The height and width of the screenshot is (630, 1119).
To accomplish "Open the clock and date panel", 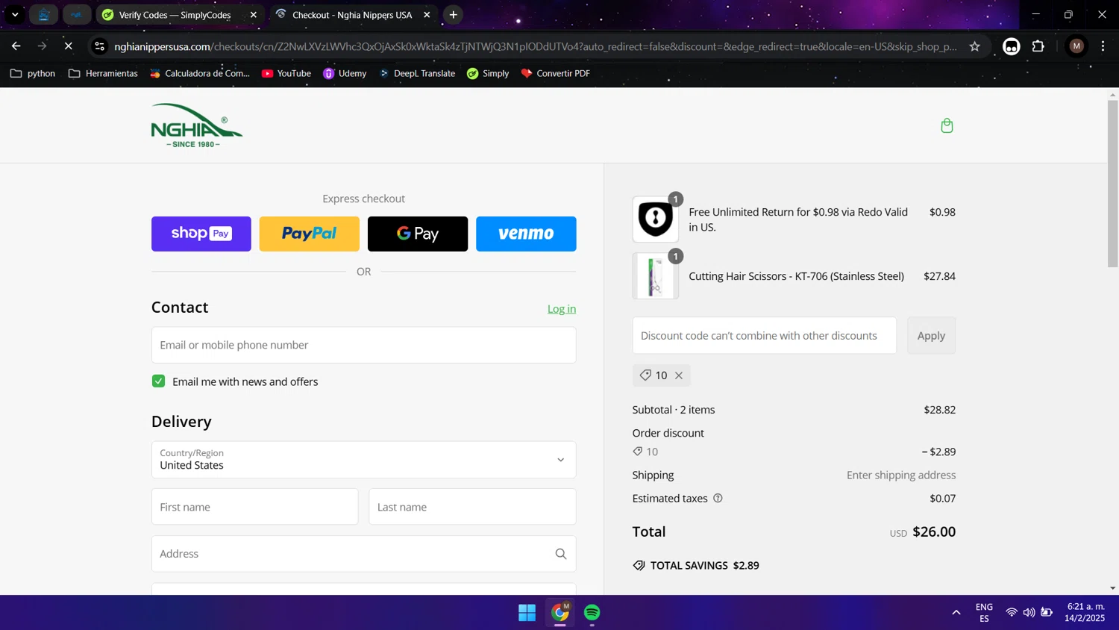I will (x=1085, y=613).
